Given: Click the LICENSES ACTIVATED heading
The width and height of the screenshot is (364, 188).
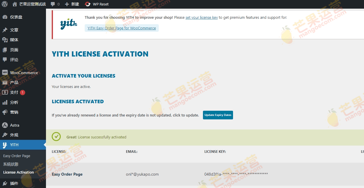Looking at the screenshot, I should click(78, 101).
